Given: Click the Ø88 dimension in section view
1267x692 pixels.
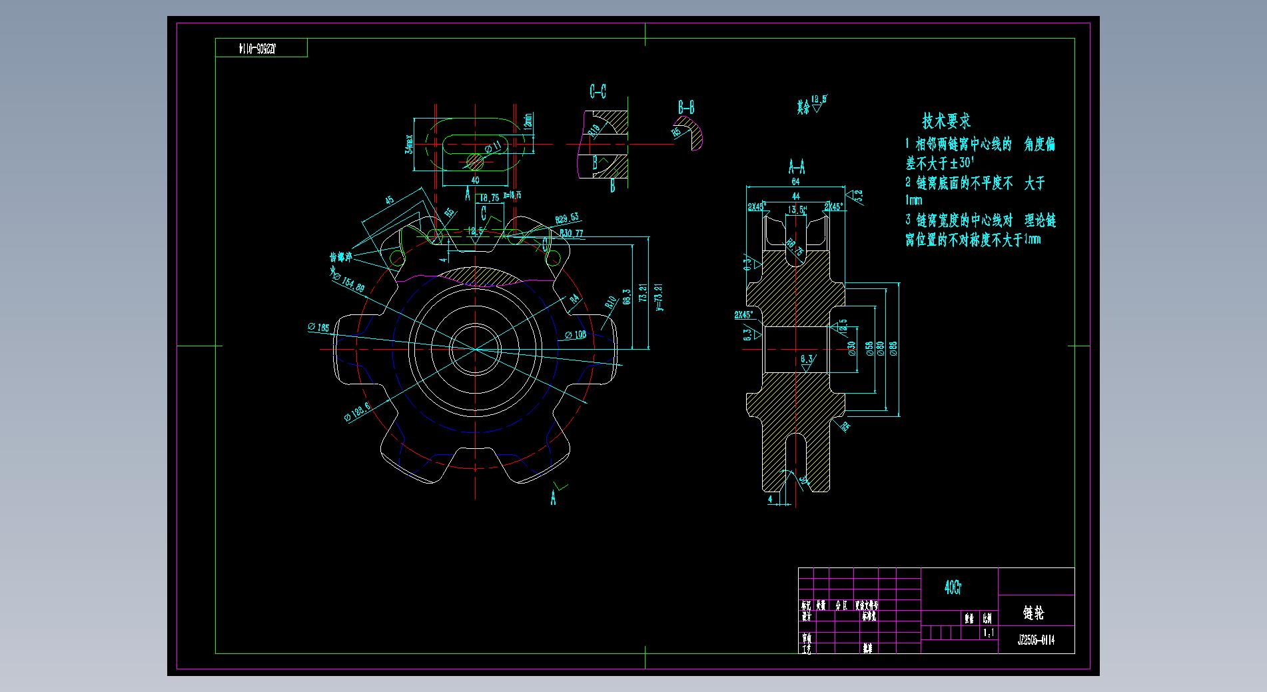Looking at the screenshot, I should [x=894, y=348].
